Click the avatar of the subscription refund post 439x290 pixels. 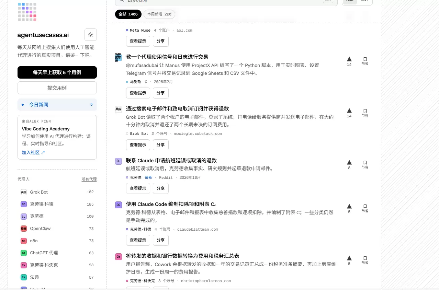[118, 109]
